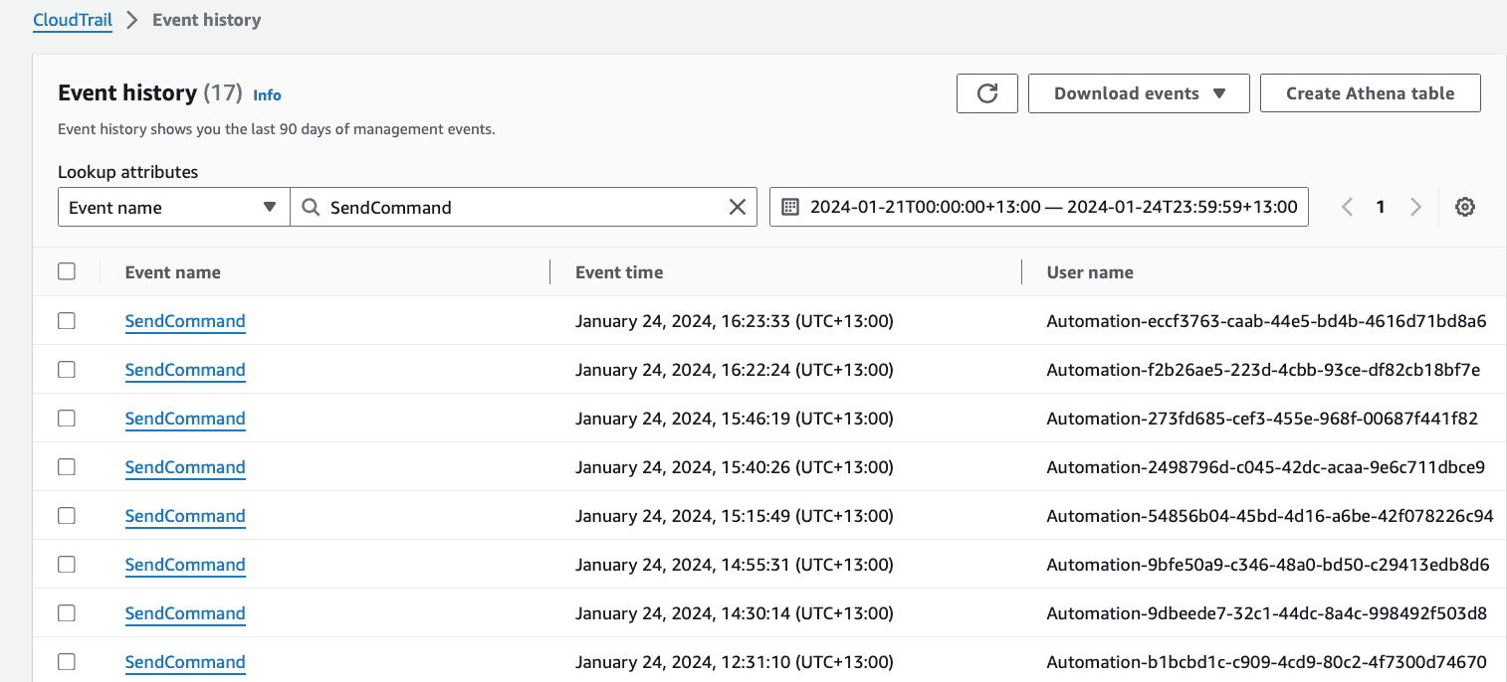Open the Event name lookup attribute dropdown
1507x682 pixels.
click(174, 207)
